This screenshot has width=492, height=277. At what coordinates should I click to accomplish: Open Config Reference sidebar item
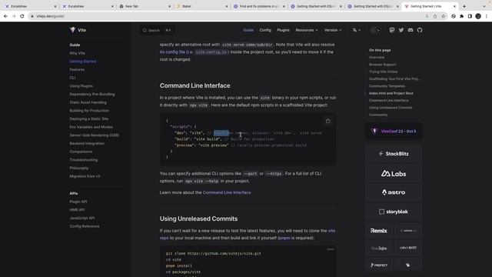pyautogui.click(x=85, y=226)
